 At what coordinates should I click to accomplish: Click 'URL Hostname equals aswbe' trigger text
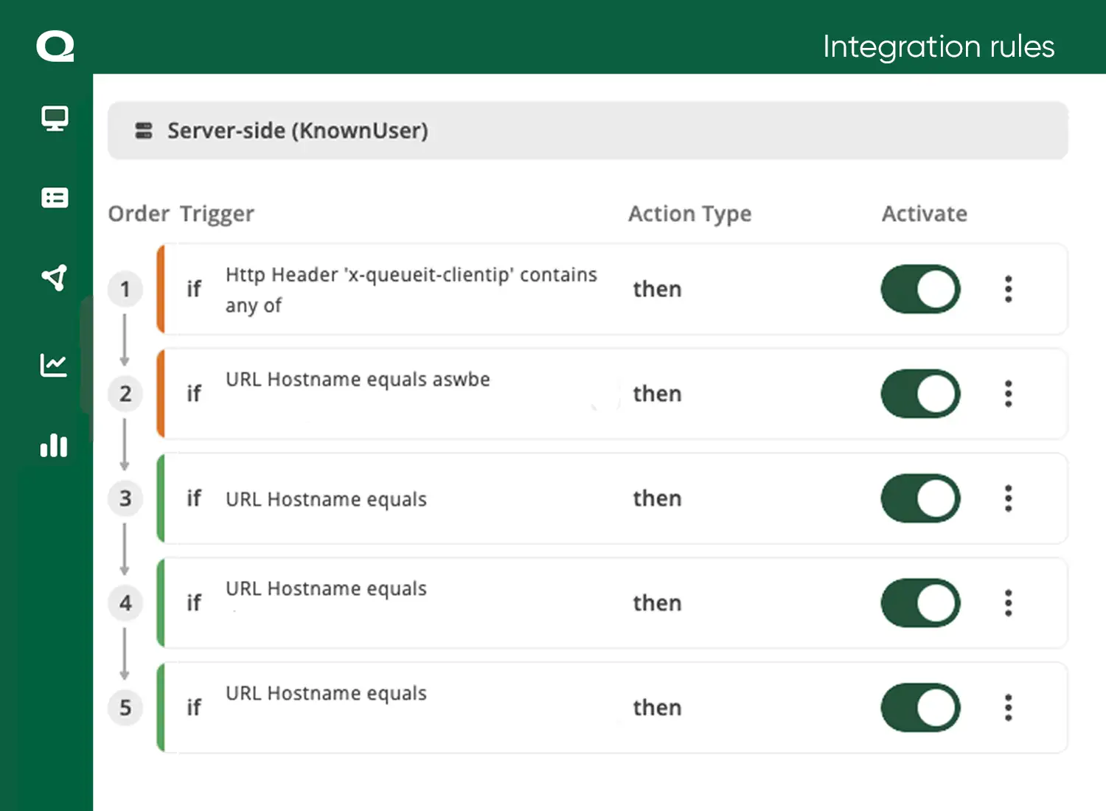(358, 380)
